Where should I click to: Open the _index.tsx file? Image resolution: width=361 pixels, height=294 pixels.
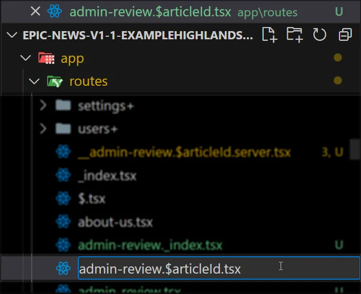108,176
